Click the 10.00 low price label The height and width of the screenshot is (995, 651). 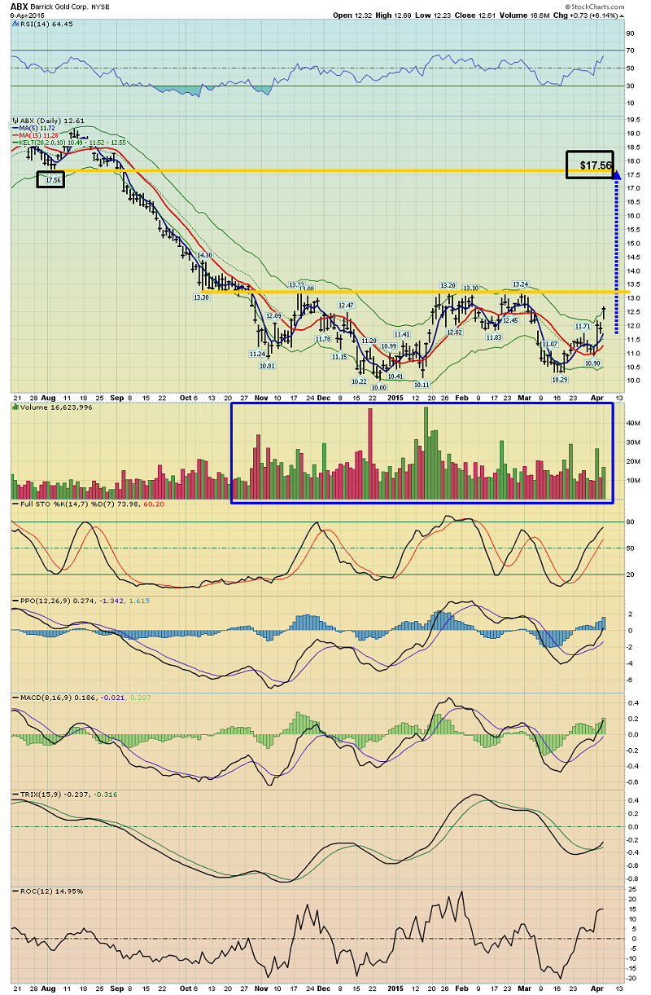click(378, 388)
